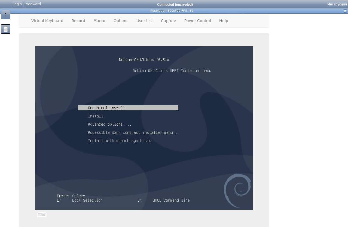Open the Options menu
Image resolution: width=348 pixels, height=227 pixels.
pos(121,21)
